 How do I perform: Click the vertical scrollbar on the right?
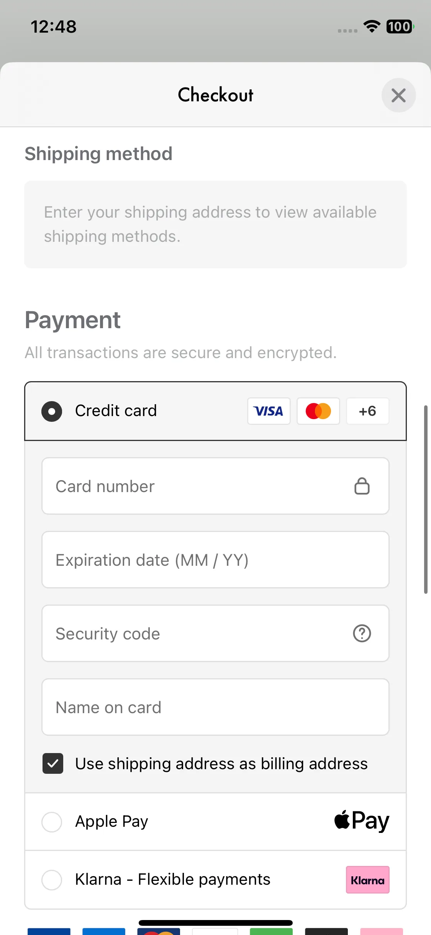[x=426, y=499]
